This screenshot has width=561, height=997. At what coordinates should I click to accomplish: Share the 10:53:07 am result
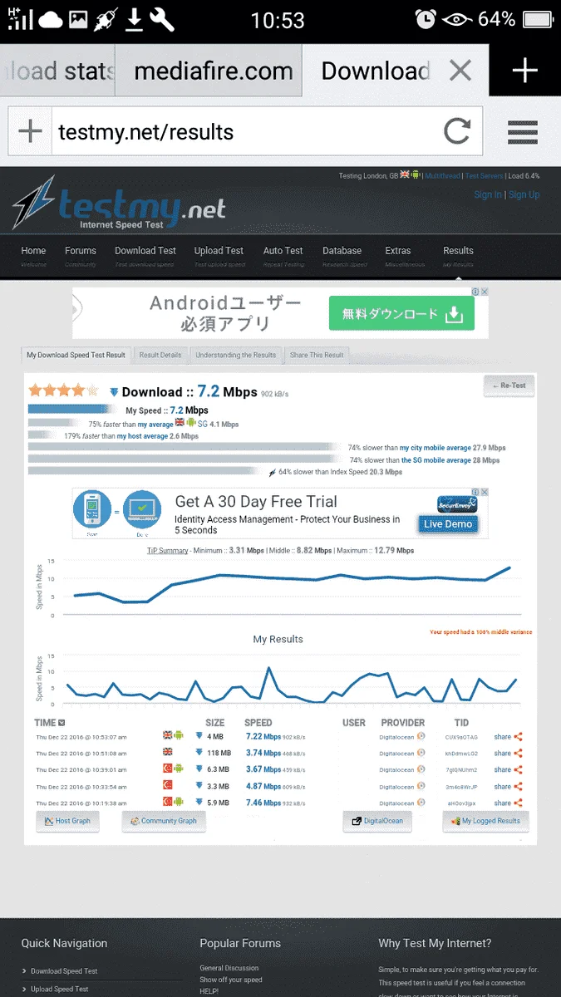click(x=508, y=737)
